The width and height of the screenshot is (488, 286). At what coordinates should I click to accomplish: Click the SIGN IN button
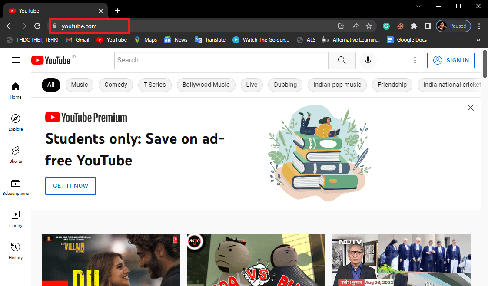[x=451, y=60]
